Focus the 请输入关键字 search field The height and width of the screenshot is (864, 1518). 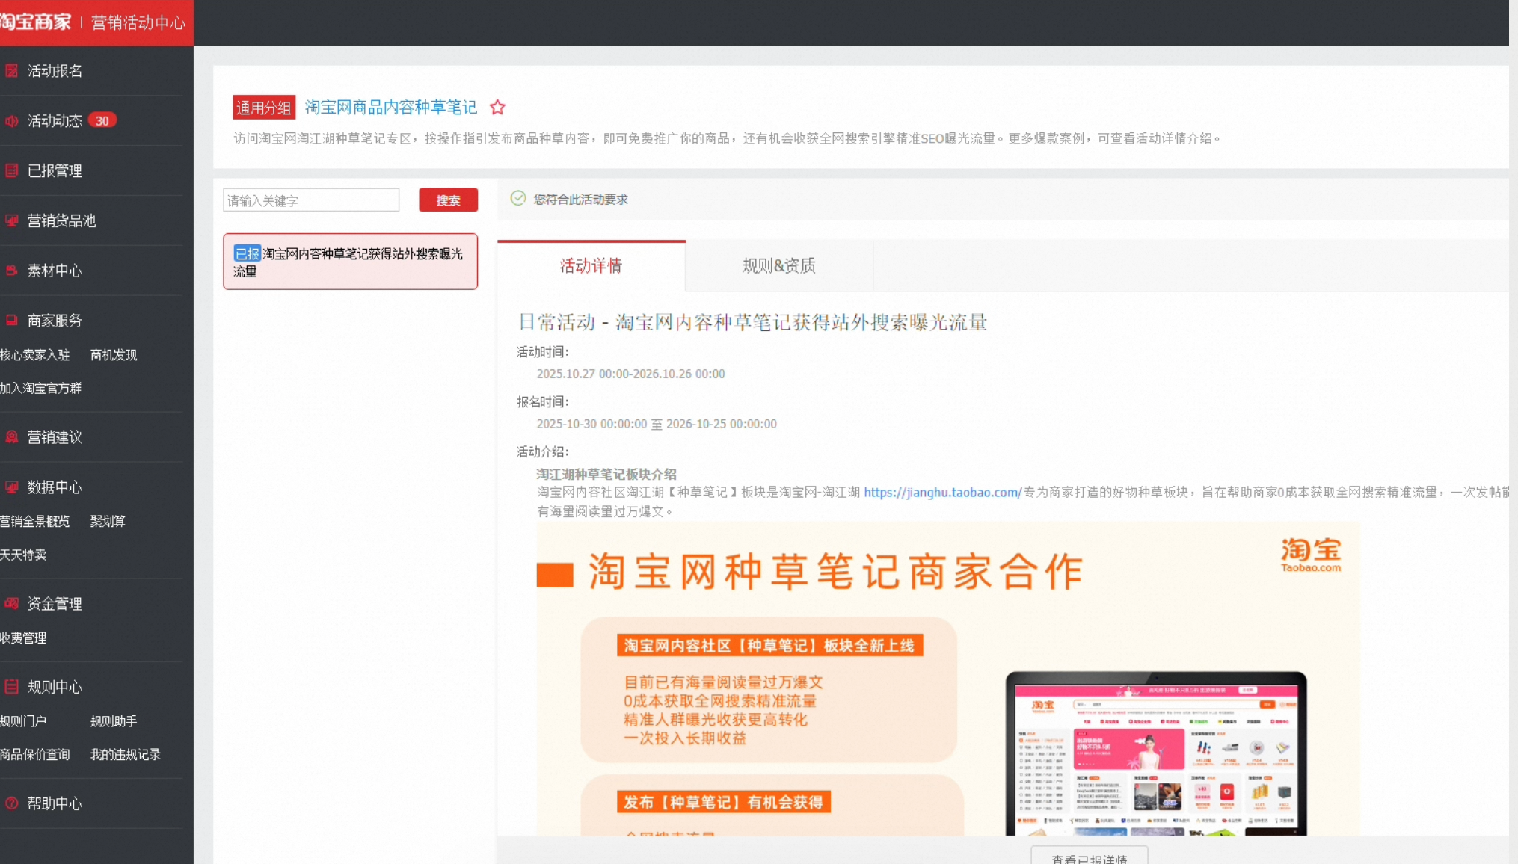tap(311, 200)
